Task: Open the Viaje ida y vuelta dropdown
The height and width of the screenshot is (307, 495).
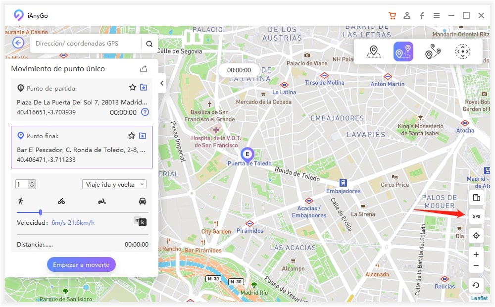Action: pos(114,185)
